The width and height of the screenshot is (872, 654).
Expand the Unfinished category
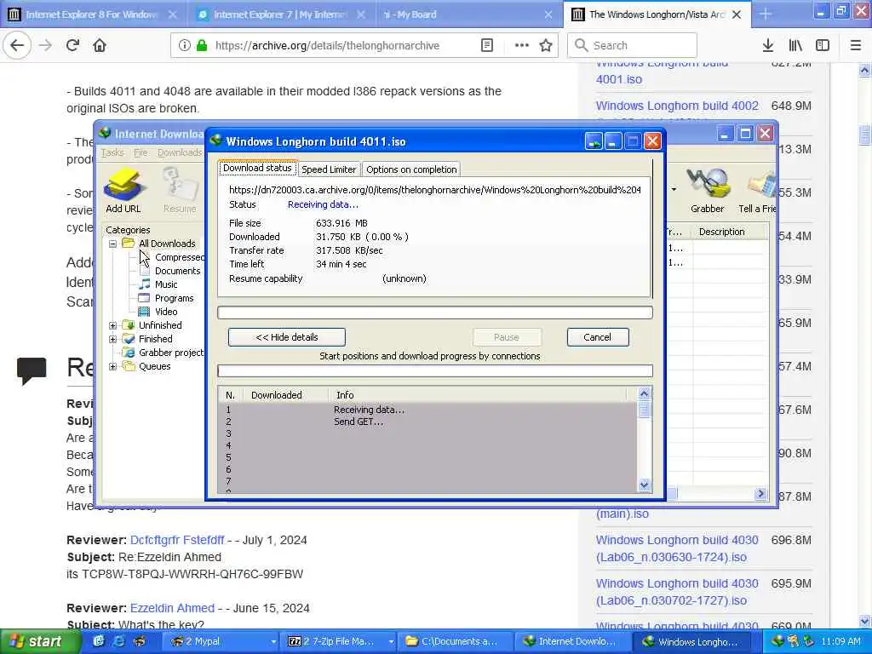(113, 325)
